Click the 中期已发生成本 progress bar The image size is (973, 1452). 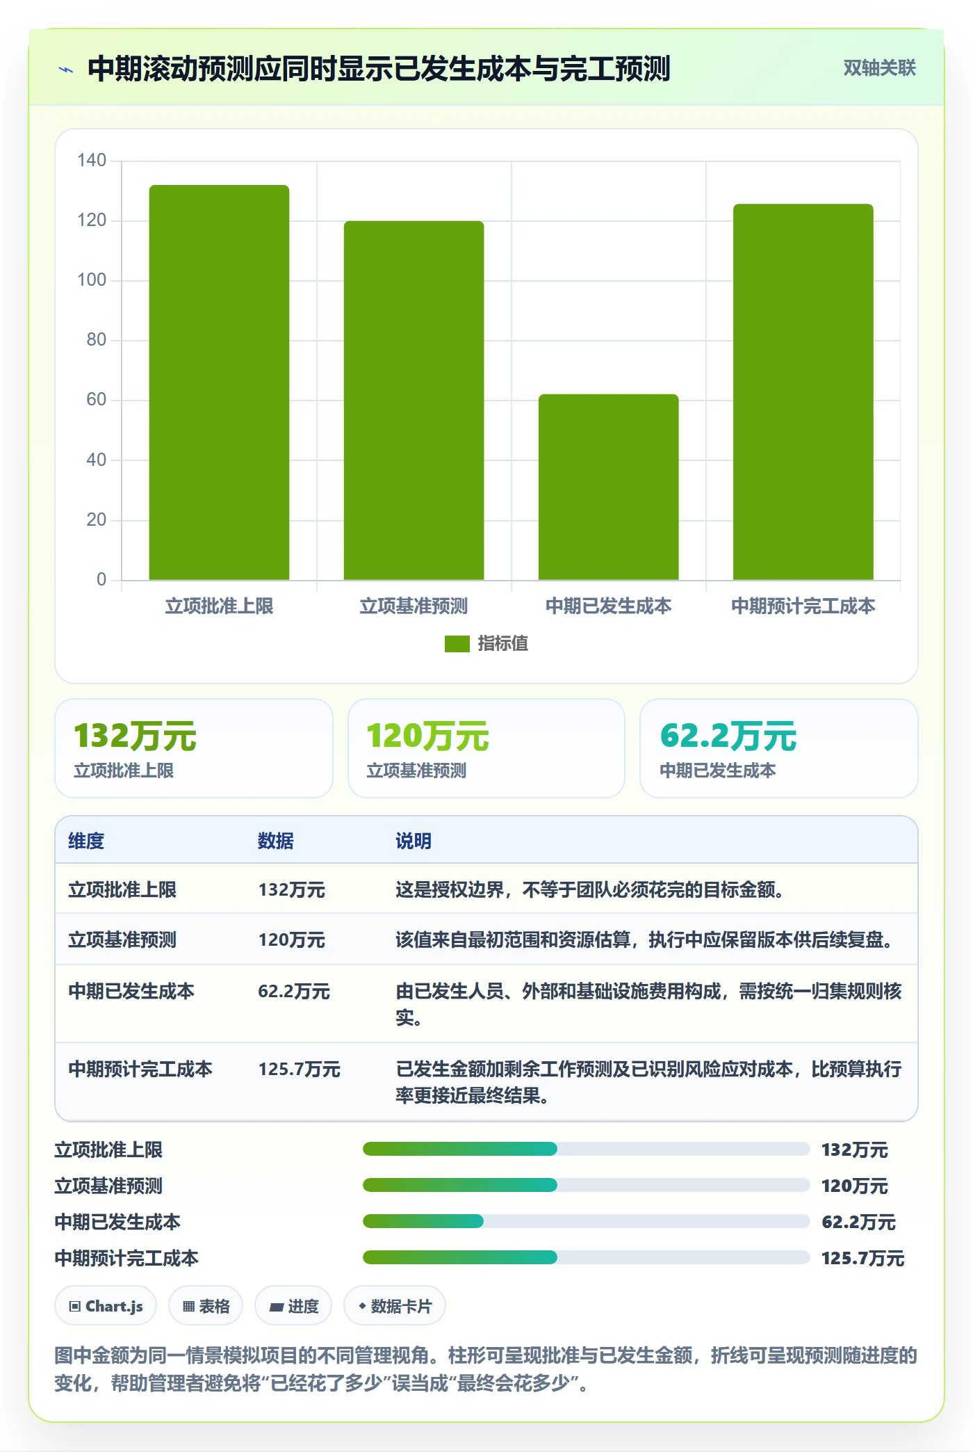click(586, 1221)
